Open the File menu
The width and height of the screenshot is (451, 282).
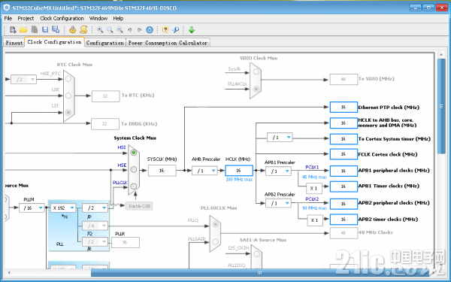pyautogui.click(x=8, y=18)
